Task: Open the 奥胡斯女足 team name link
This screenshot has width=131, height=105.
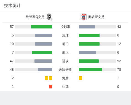Action: click(96, 17)
